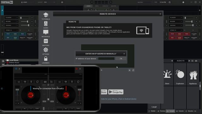Close the Enter an IP Address dialog
The height and width of the screenshot is (114, 202).
pyautogui.click(x=124, y=54)
